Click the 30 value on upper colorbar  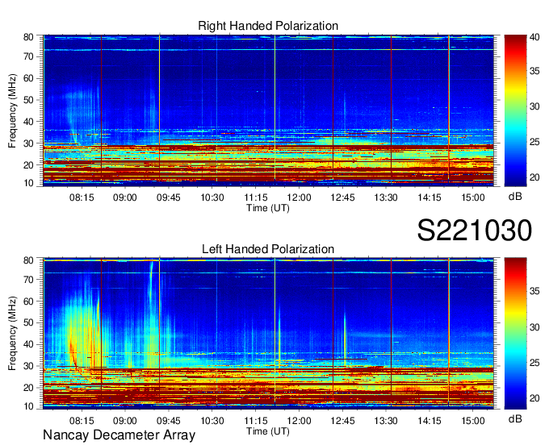coord(534,106)
